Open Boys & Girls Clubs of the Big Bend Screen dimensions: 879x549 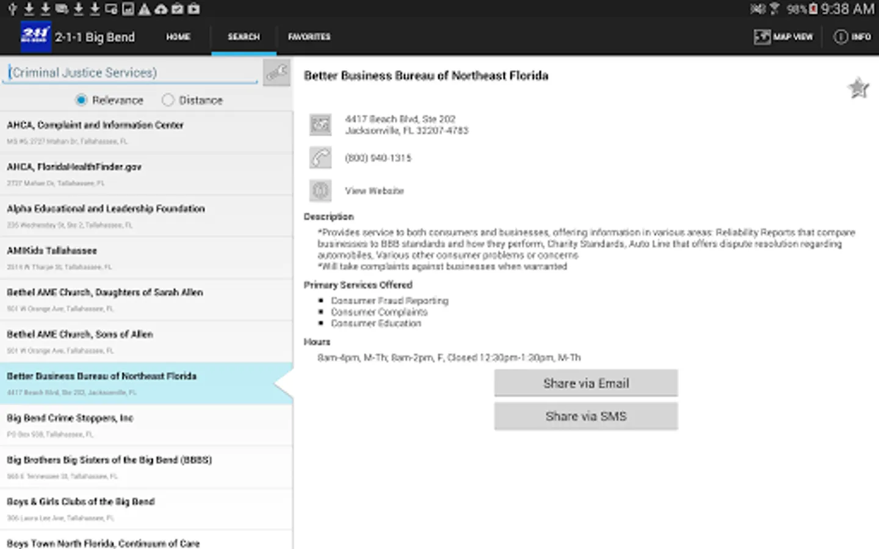point(146,509)
